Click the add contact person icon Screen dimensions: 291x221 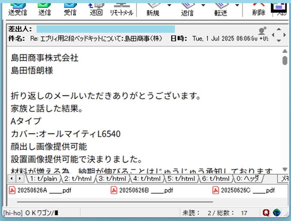tap(262, 31)
